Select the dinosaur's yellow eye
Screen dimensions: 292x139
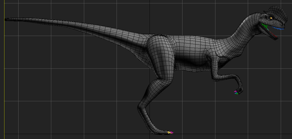271,18
